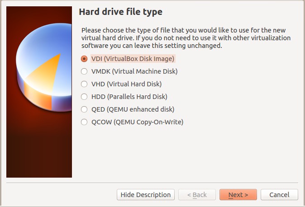Screen dimensions: 305x207
Task: Click the description paragraph about file types
Action: click(x=186, y=38)
